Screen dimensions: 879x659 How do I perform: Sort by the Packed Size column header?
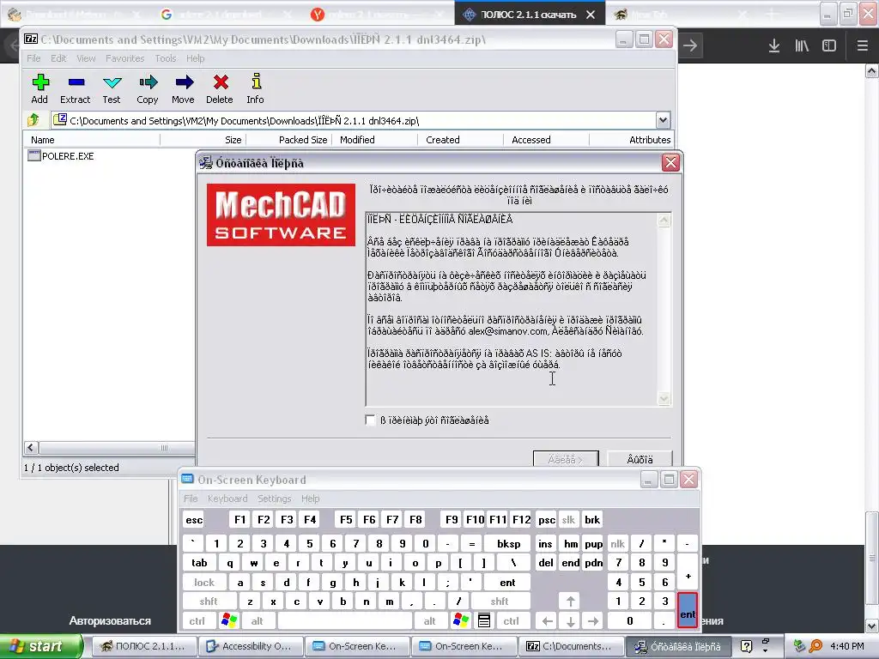pos(290,140)
